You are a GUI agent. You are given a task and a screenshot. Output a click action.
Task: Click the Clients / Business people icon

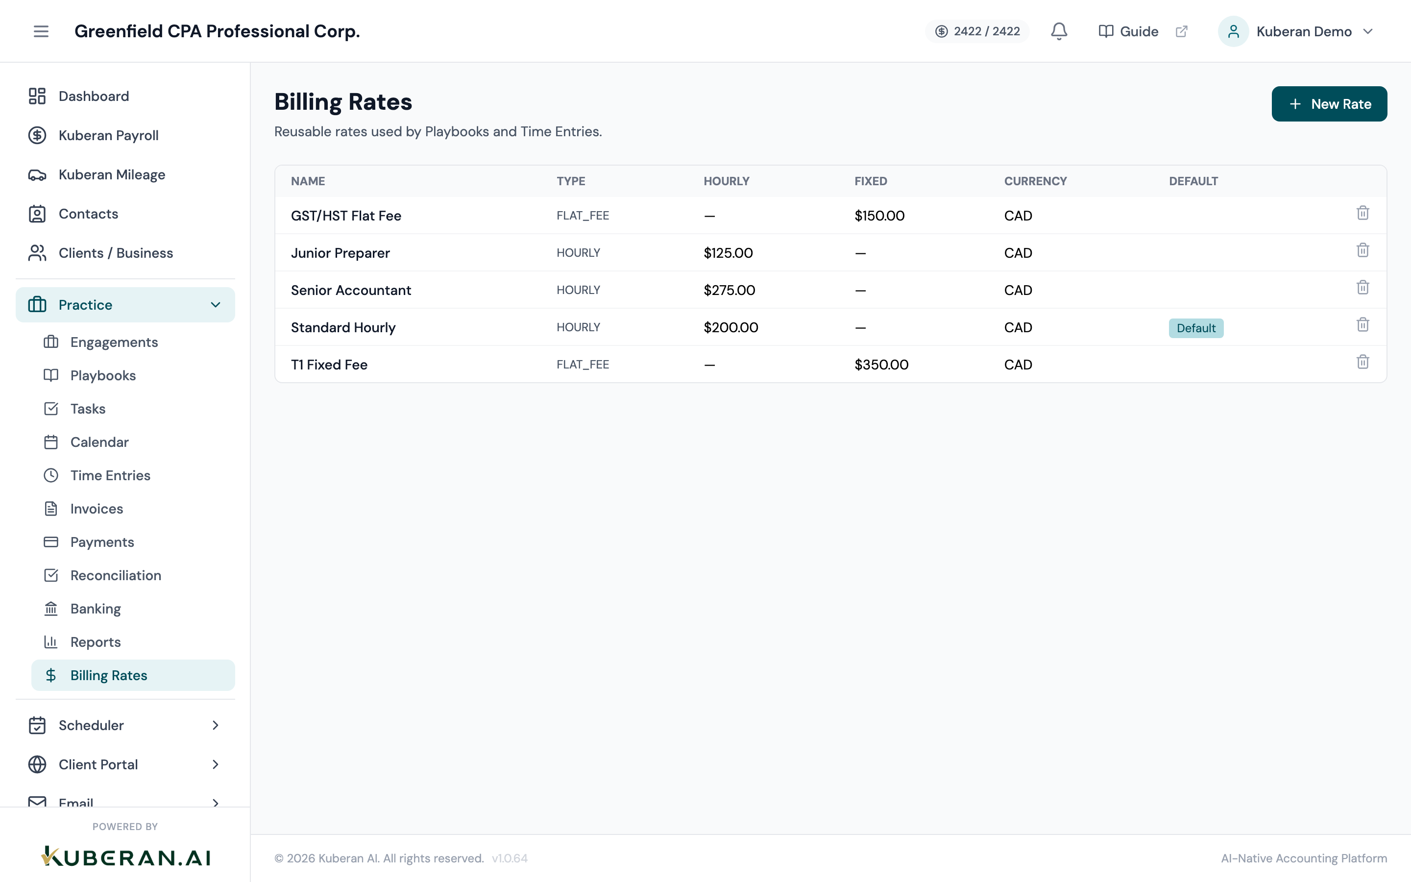37,252
